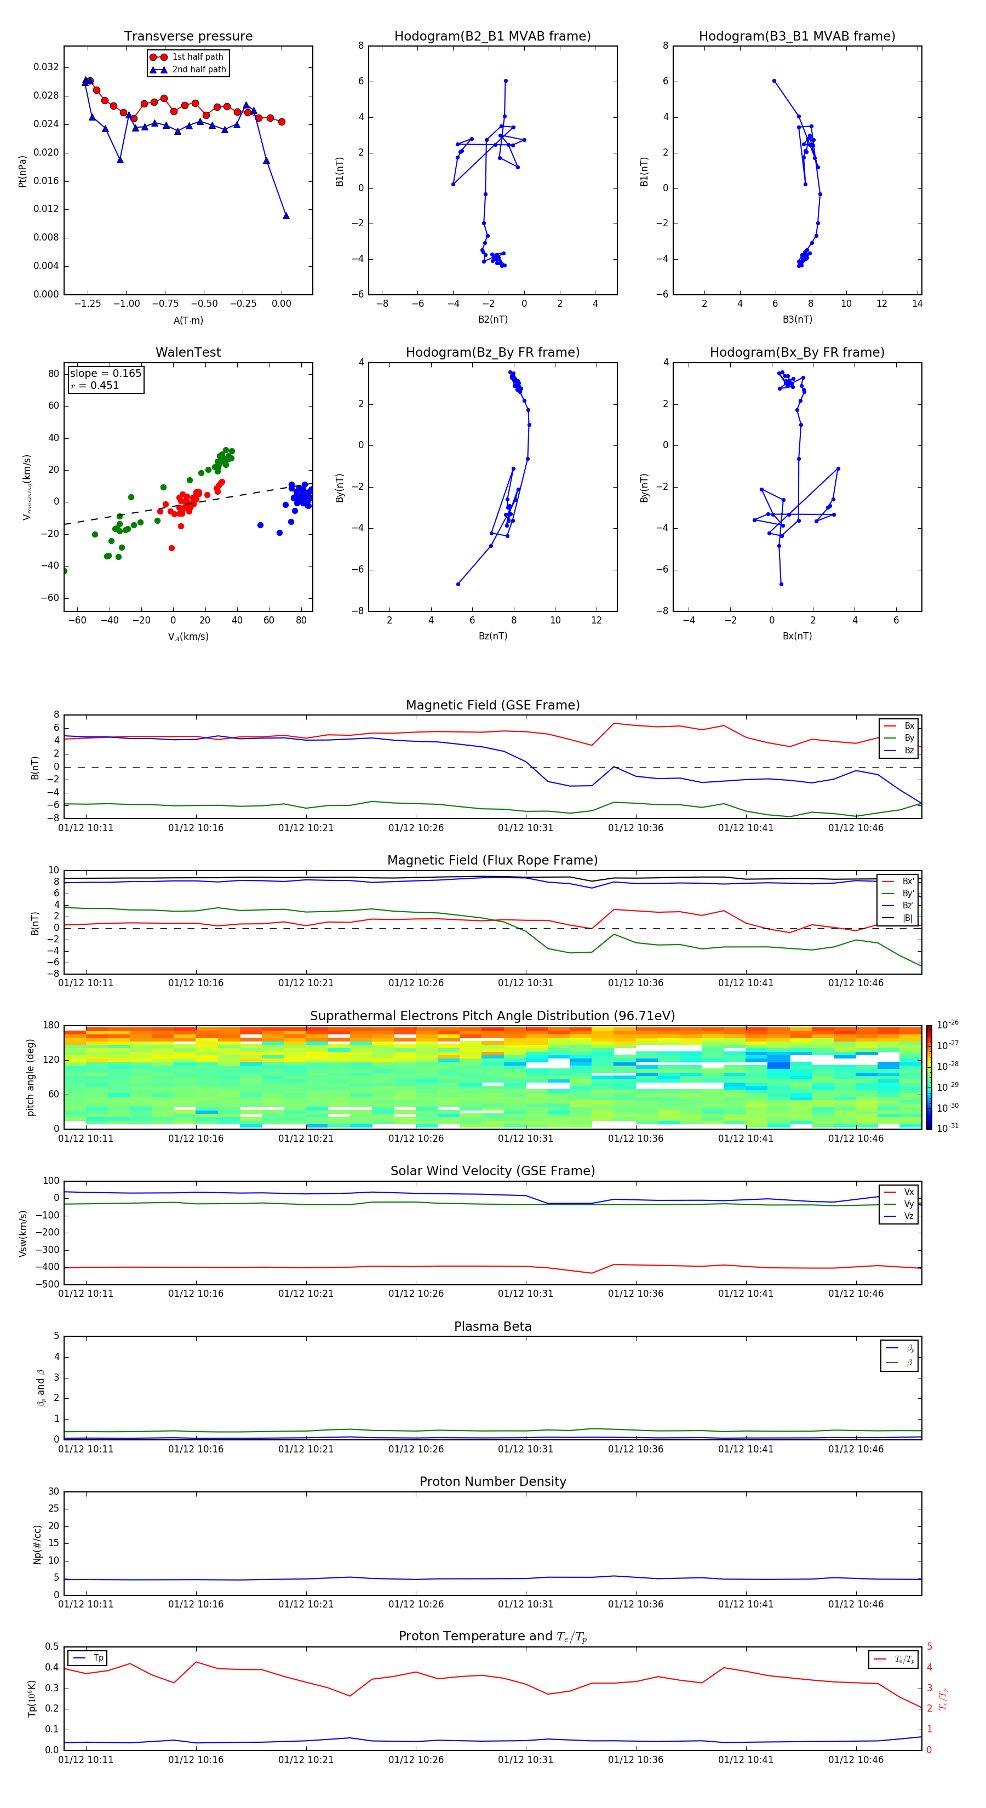Click 'Magnetic Field (Flux Rope Frame)' title
The width and height of the screenshot is (986, 1808).
click(x=492, y=861)
